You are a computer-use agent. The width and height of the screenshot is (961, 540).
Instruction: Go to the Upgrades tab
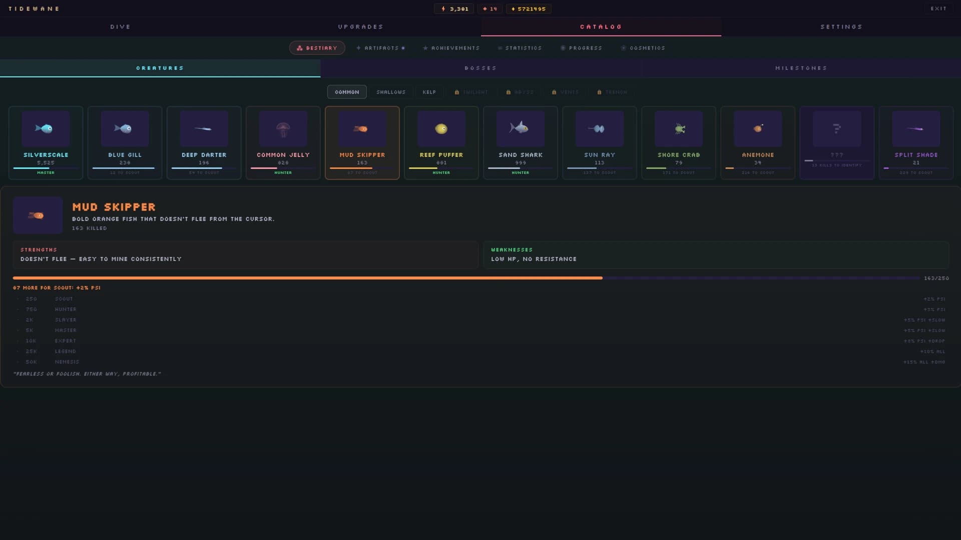(x=360, y=26)
